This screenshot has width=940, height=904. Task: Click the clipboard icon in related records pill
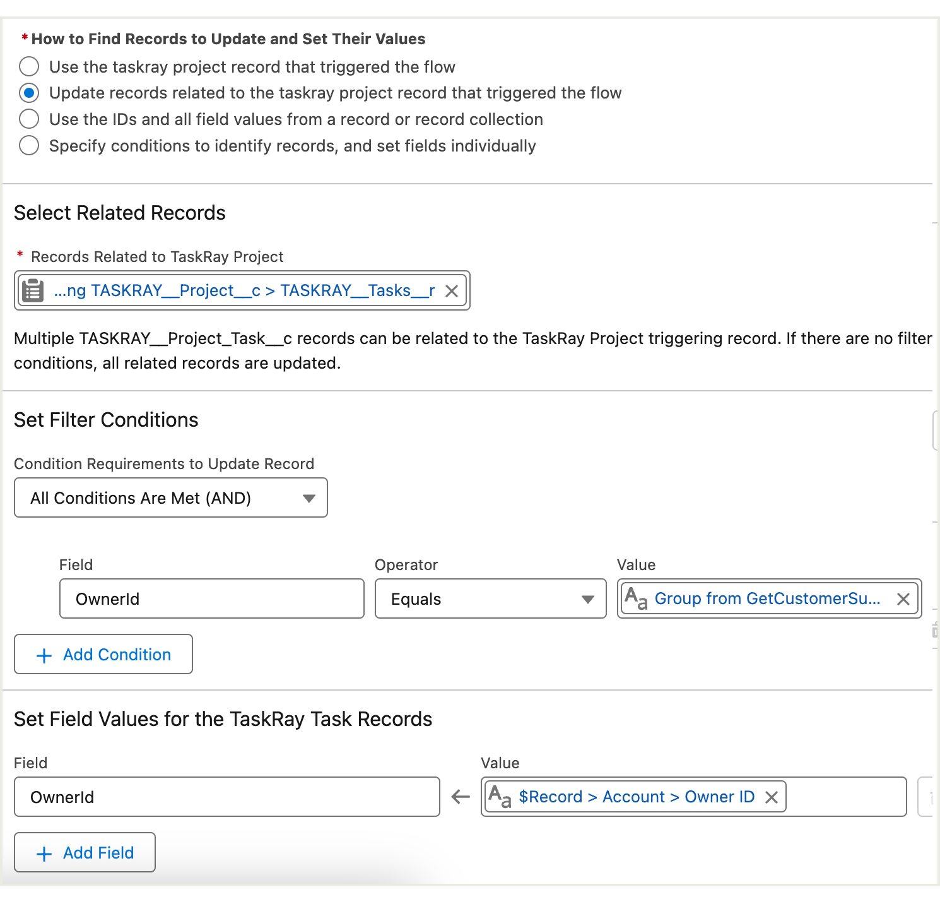(x=33, y=290)
